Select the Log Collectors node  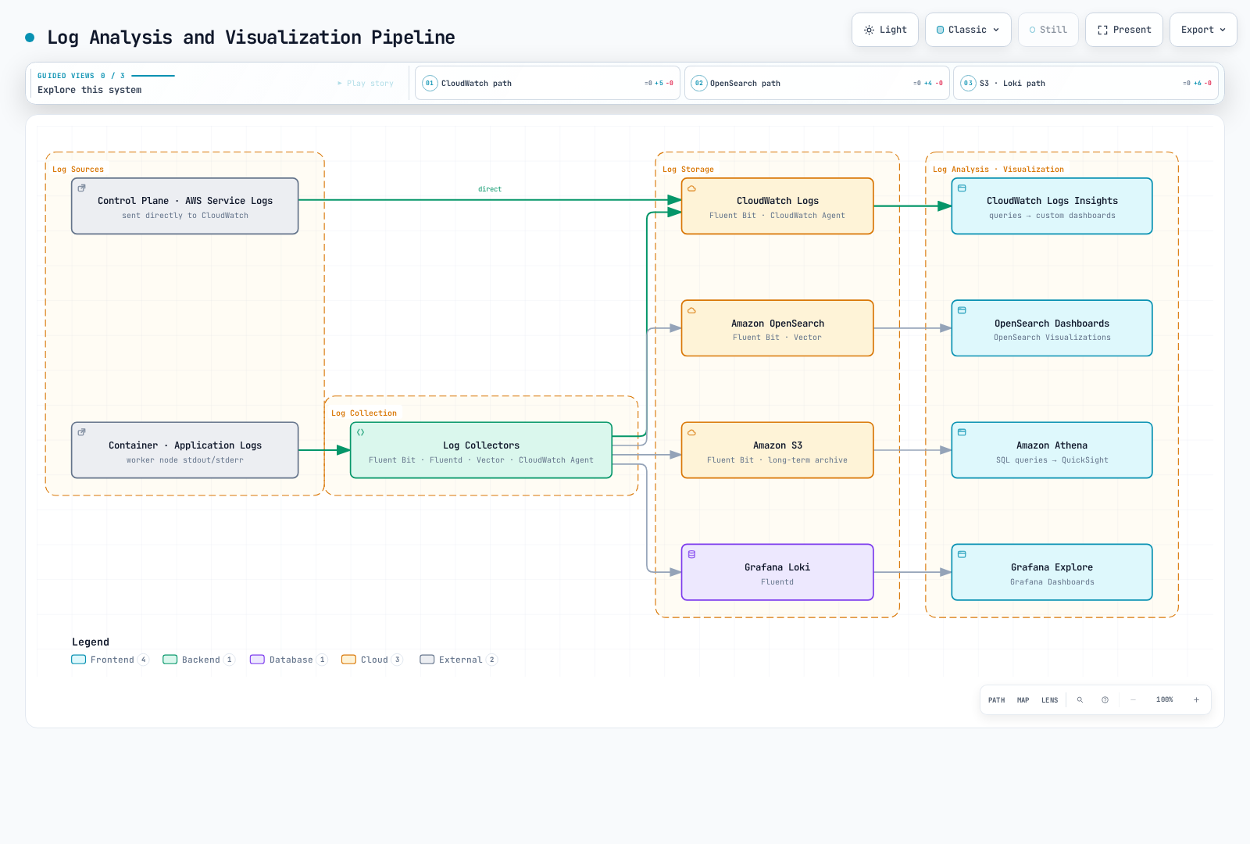tap(481, 450)
